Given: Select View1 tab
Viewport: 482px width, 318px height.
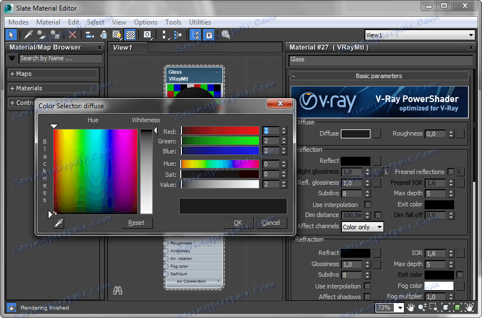Looking at the screenshot, I should 128,47.
